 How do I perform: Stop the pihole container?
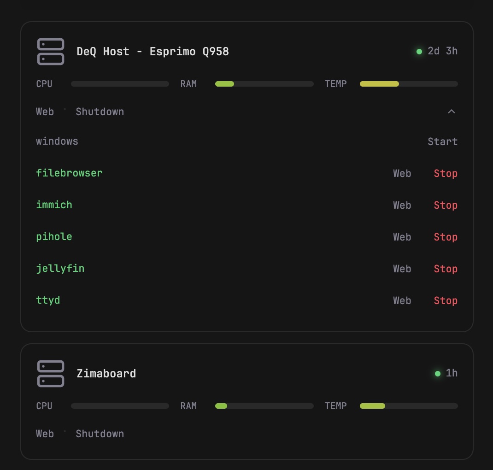(446, 237)
